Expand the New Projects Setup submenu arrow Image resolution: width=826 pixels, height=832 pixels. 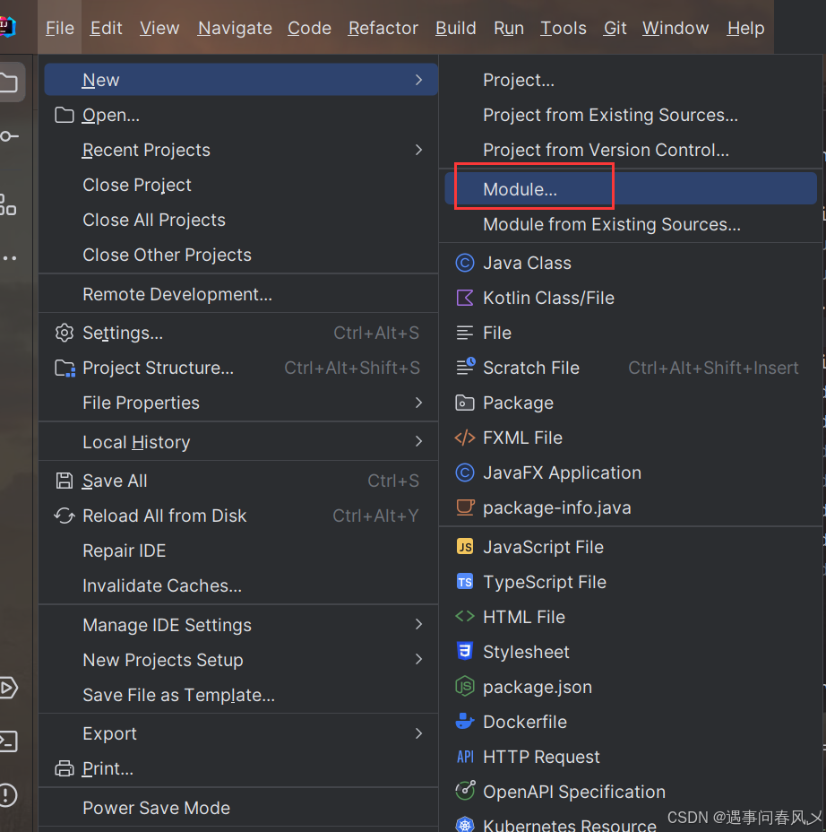[x=419, y=659]
